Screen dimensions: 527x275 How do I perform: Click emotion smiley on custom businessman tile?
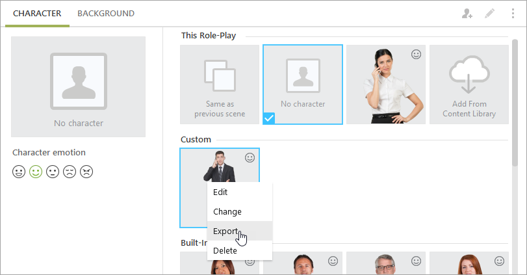pos(250,158)
